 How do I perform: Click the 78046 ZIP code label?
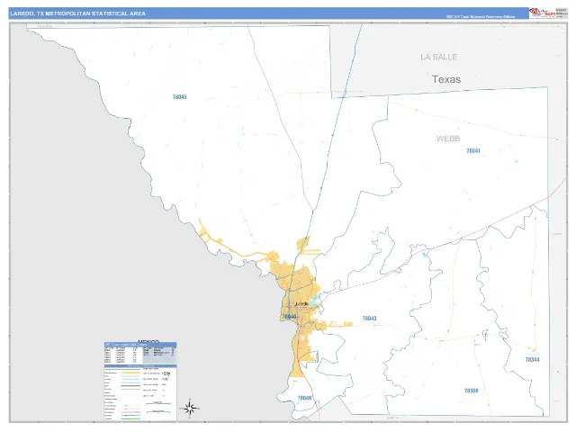(304, 398)
